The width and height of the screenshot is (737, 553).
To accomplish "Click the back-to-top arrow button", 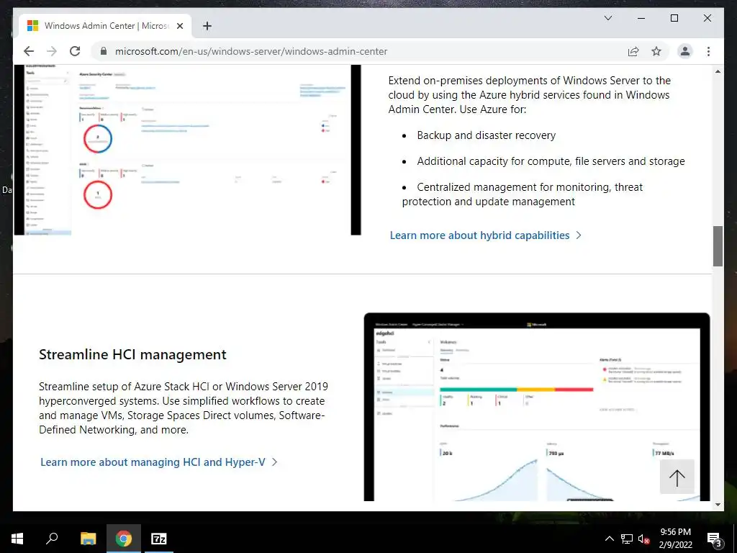I will 677,477.
